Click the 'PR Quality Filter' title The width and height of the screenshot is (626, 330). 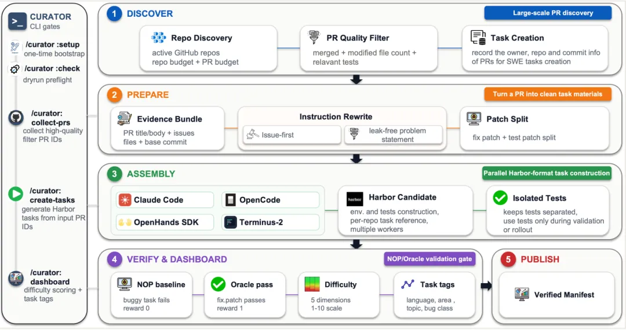[x=358, y=38]
